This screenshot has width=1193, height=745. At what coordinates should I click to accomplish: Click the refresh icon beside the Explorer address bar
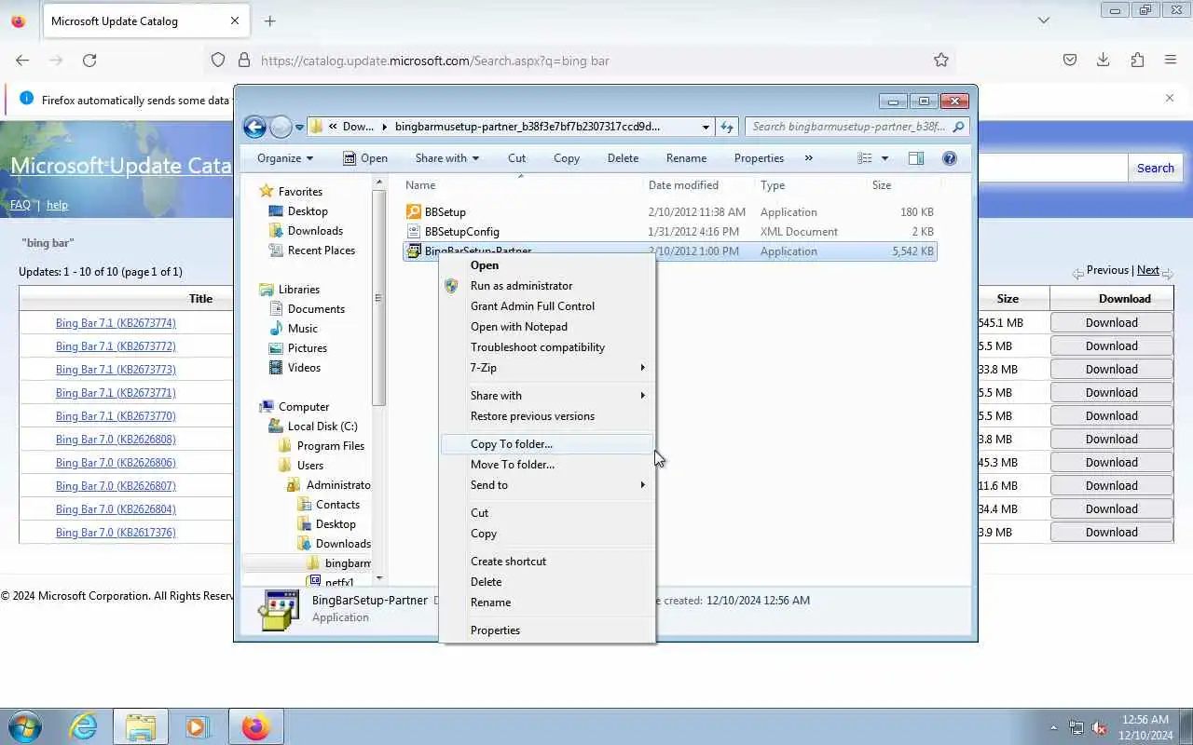click(x=727, y=127)
